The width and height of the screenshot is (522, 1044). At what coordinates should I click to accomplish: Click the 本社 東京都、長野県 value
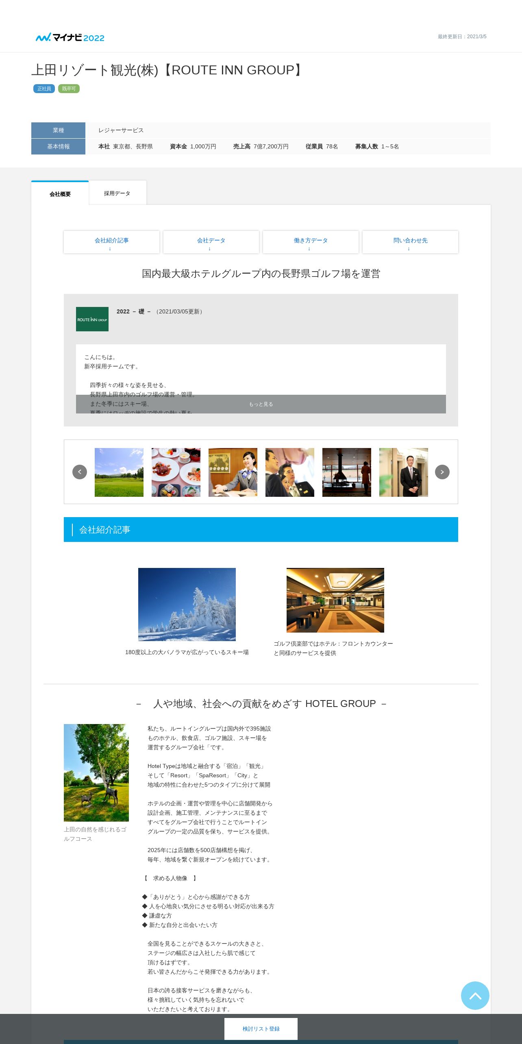click(126, 146)
